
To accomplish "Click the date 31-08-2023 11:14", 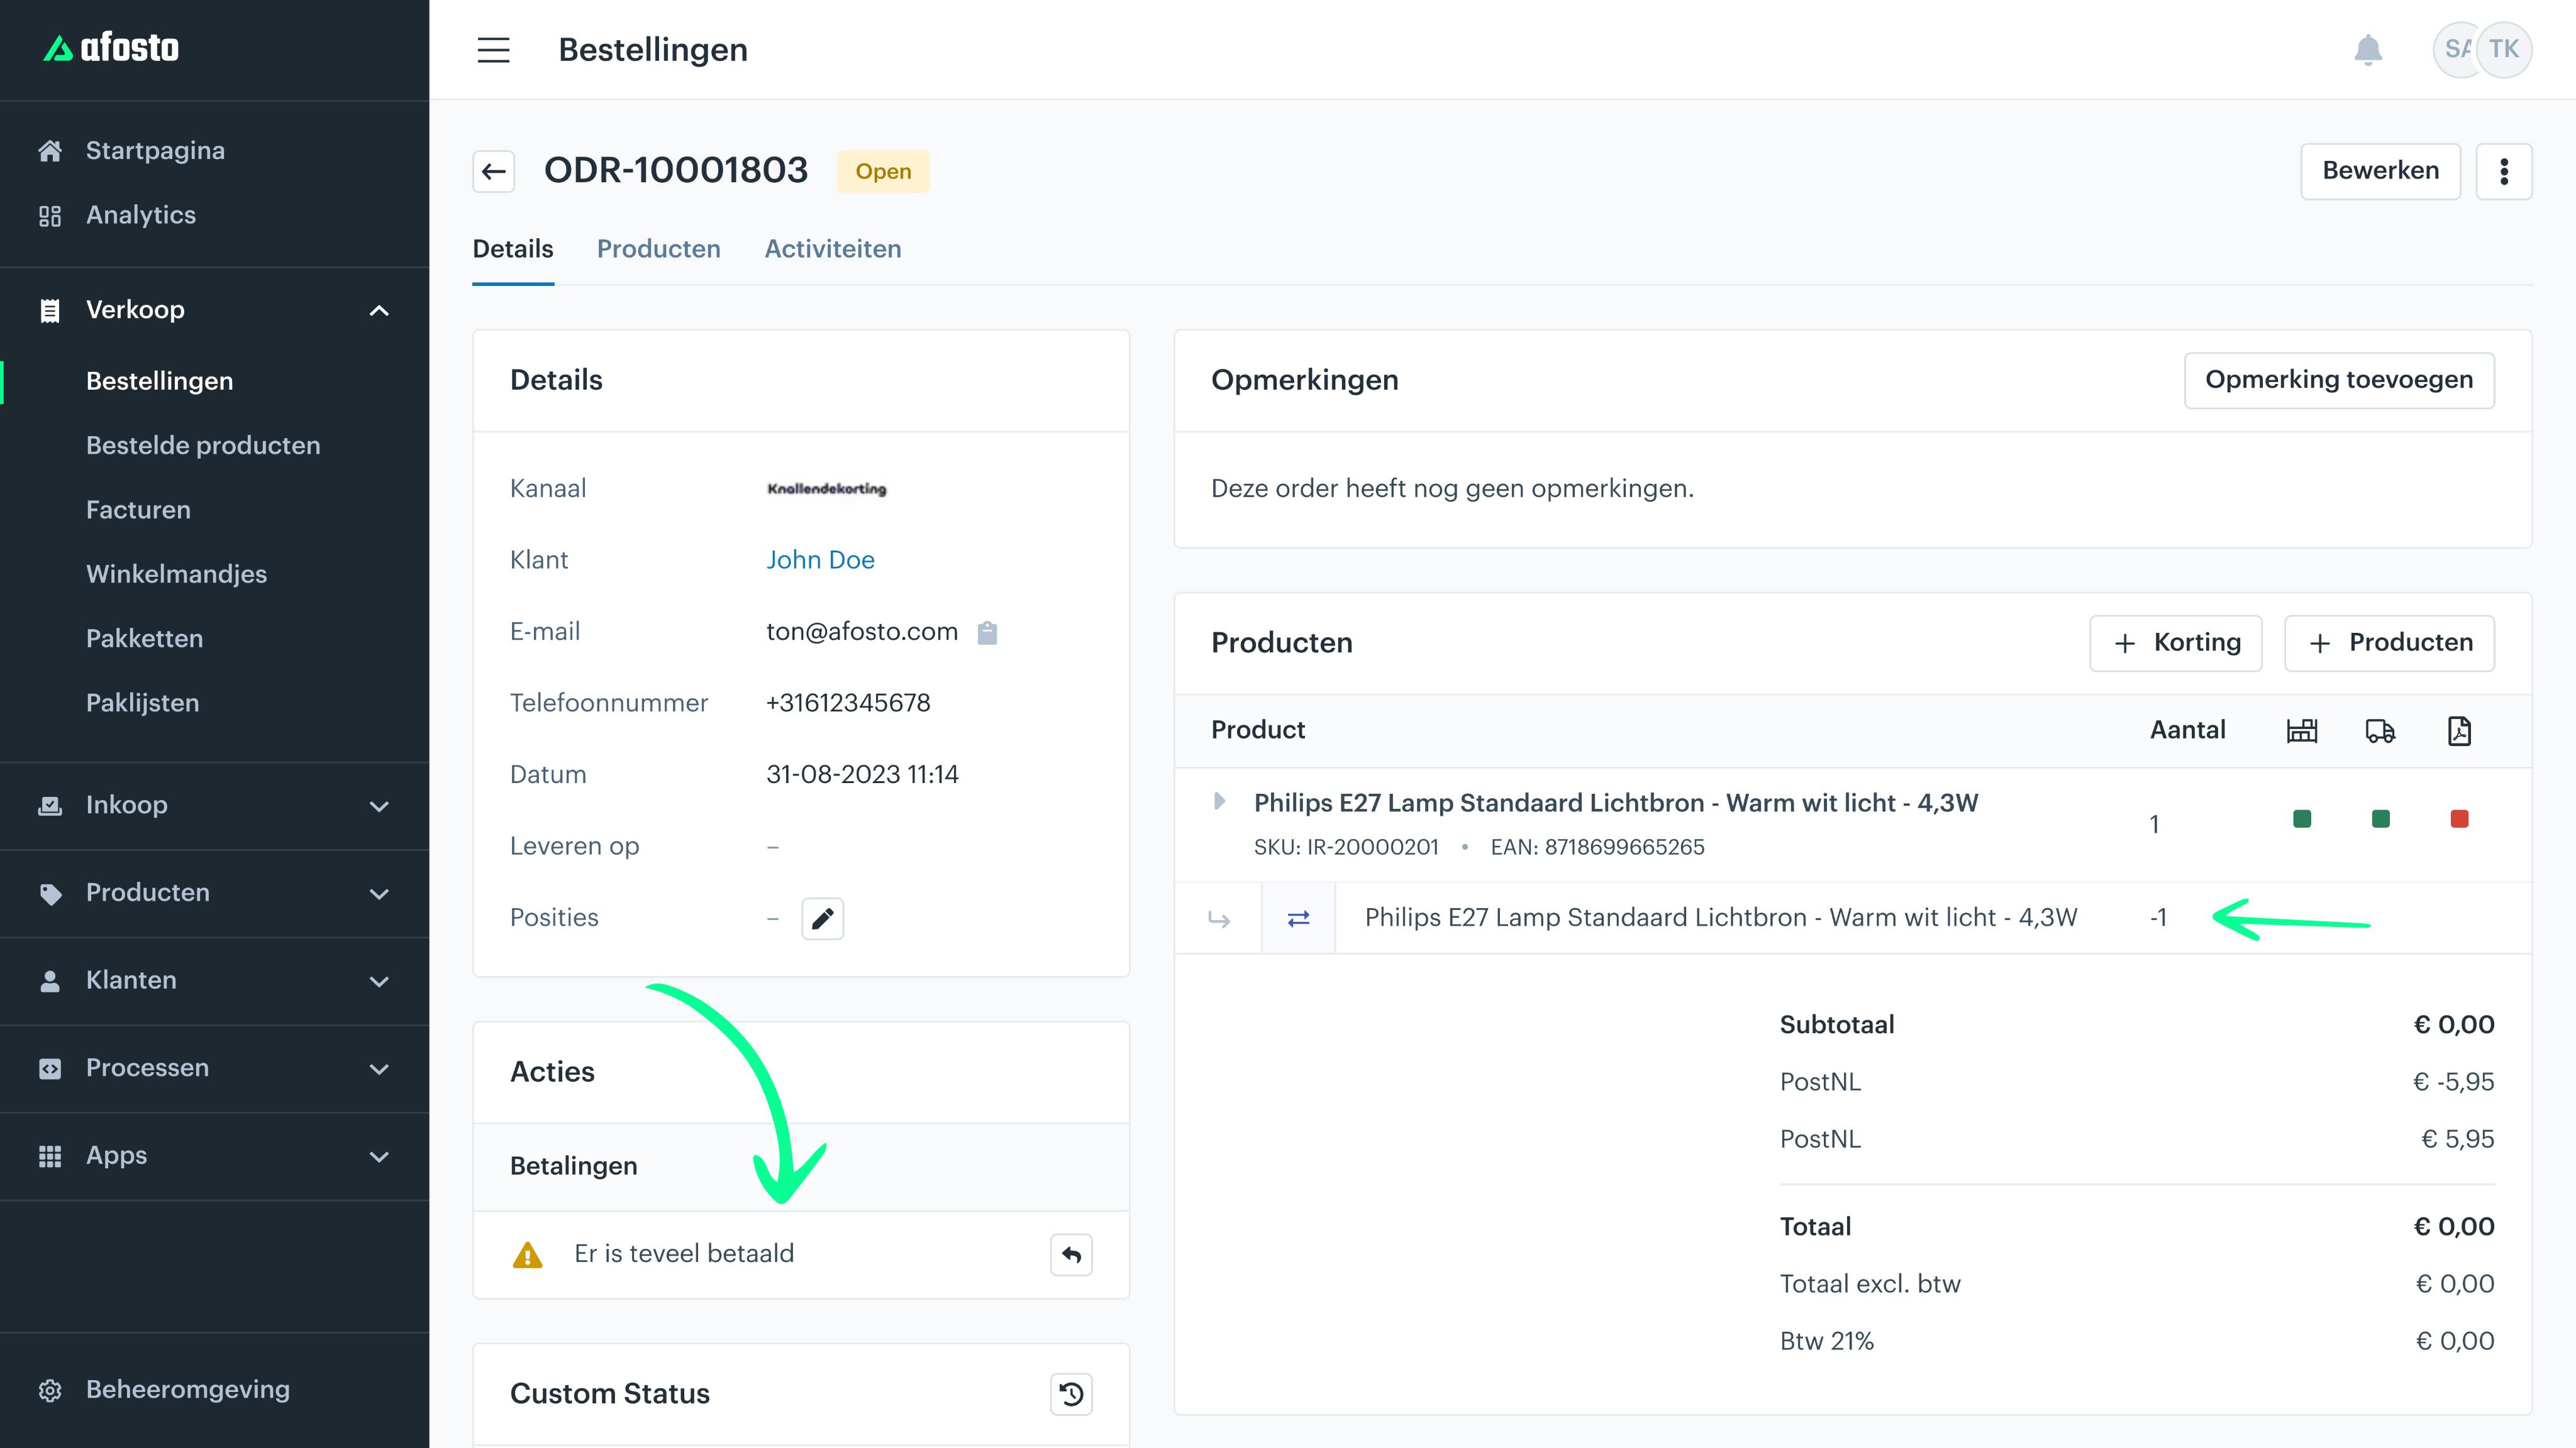I will click(862, 776).
